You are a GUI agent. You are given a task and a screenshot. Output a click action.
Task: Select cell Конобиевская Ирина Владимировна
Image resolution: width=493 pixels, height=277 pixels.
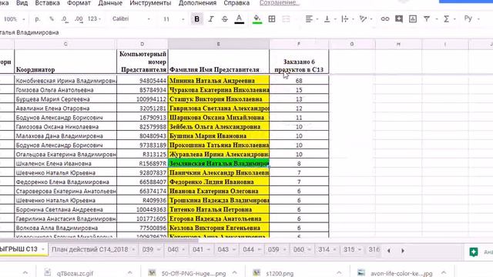tap(65, 81)
